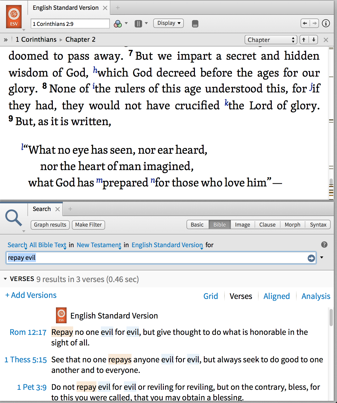The width and height of the screenshot is (337, 403).
Task: Select the English Standard Version tab
Action: point(65,8)
